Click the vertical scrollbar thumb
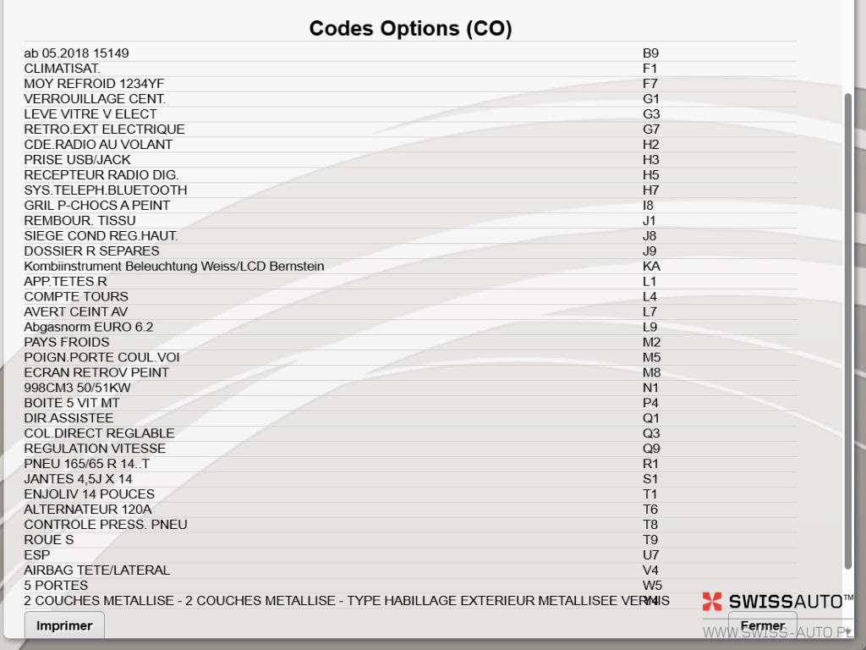Screen dimensions: 866x650 pos(847,331)
